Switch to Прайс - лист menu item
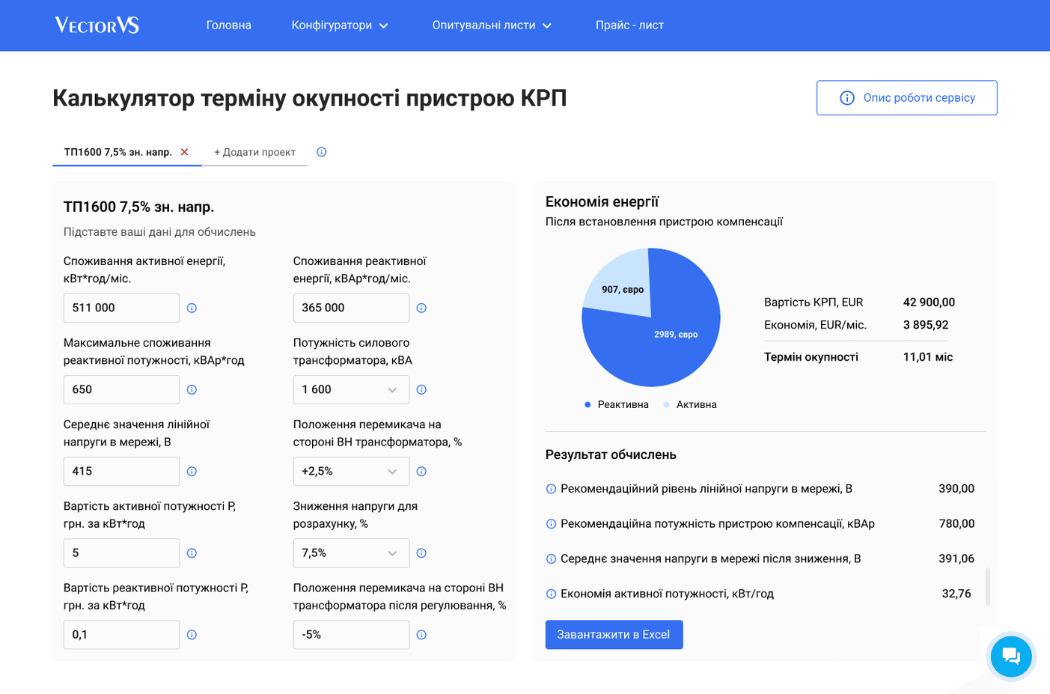 click(x=629, y=25)
